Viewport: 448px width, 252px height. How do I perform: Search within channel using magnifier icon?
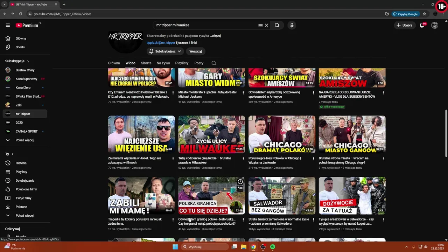coord(214,63)
